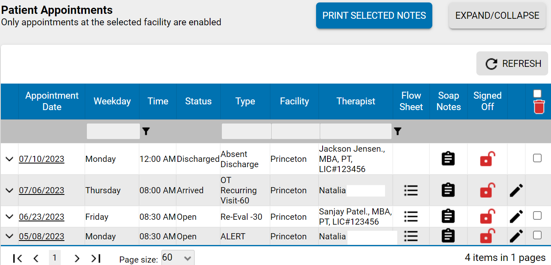551x265 pixels.
Task: Open the Flow Sheet for the 07/06/2023 visit
Action: (411, 190)
